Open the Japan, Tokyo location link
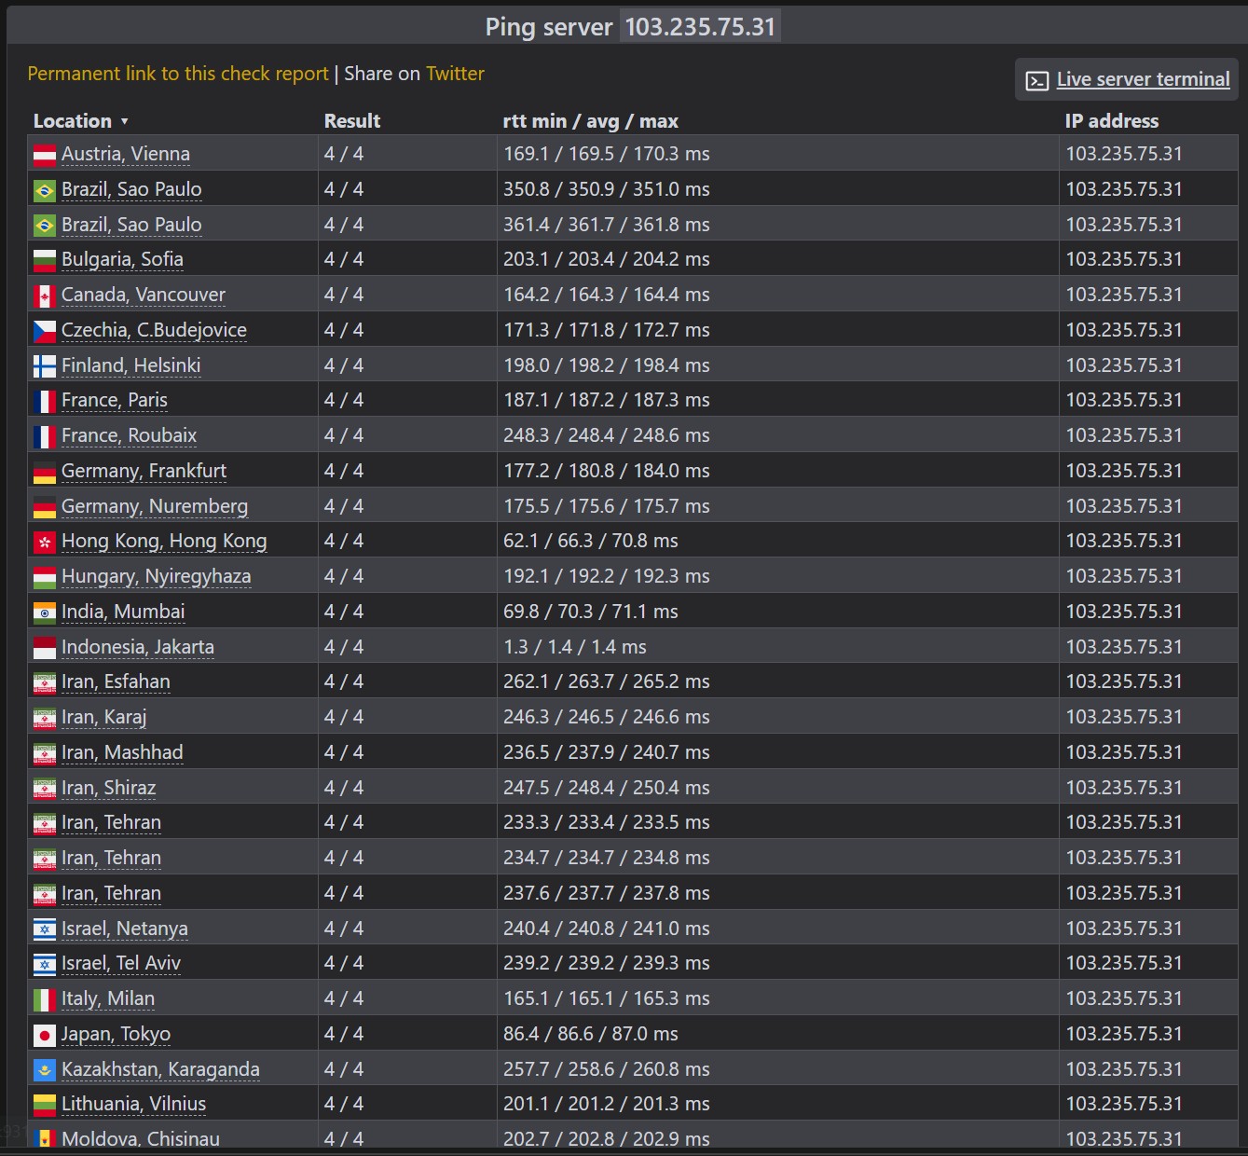Viewport: 1248px width, 1156px height. coord(116,1034)
